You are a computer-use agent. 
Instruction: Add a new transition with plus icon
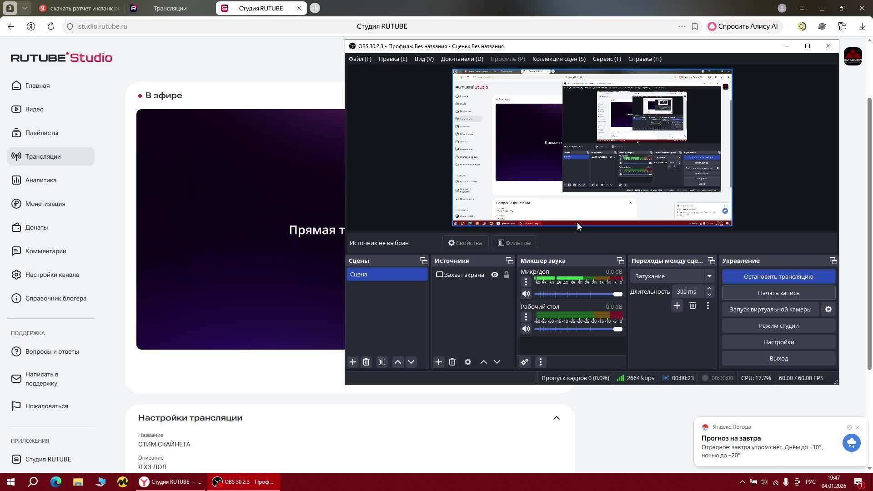(x=677, y=306)
